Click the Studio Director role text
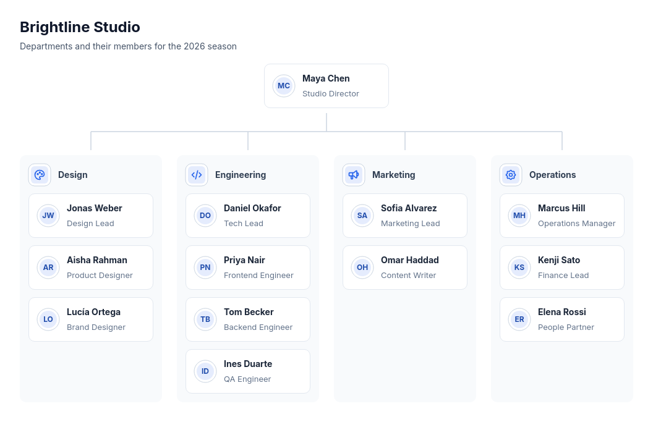653x422 pixels. pyautogui.click(x=331, y=94)
